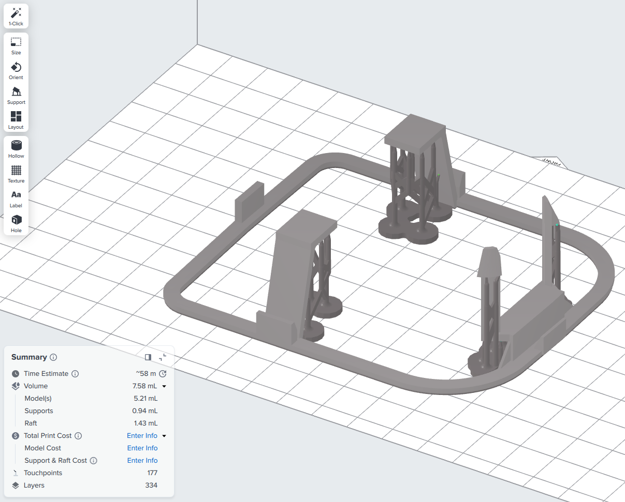Open the Support tool
The height and width of the screenshot is (502, 625).
(x=16, y=95)
